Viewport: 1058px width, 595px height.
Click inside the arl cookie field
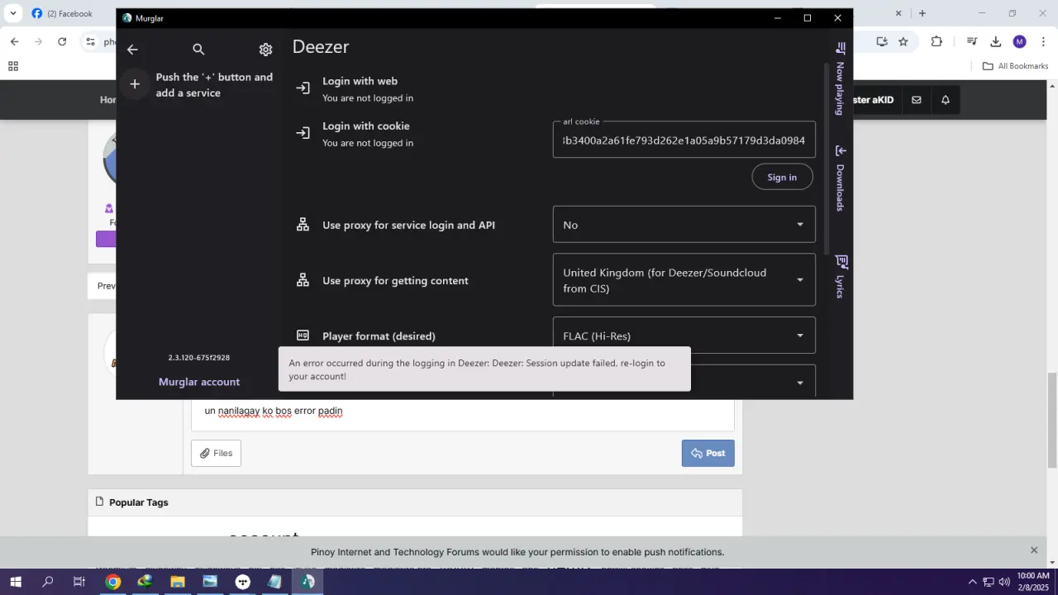pyautogui.click(x=684, y=140)
